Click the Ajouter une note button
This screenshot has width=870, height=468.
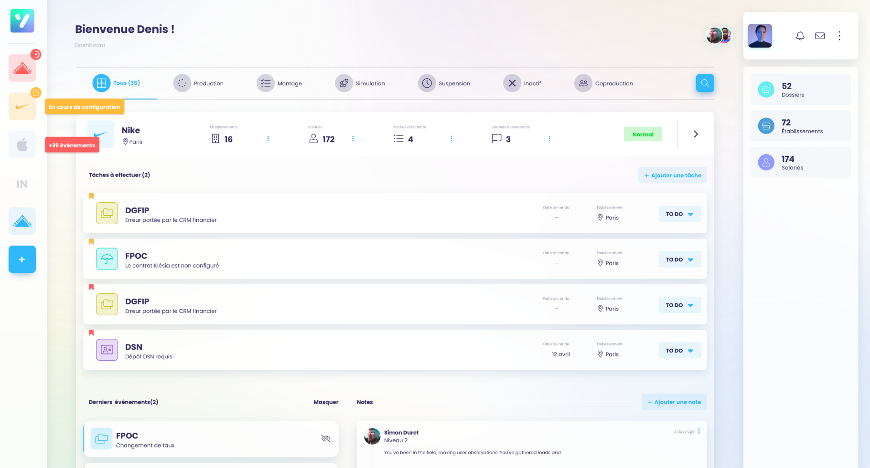click(674, 402)
